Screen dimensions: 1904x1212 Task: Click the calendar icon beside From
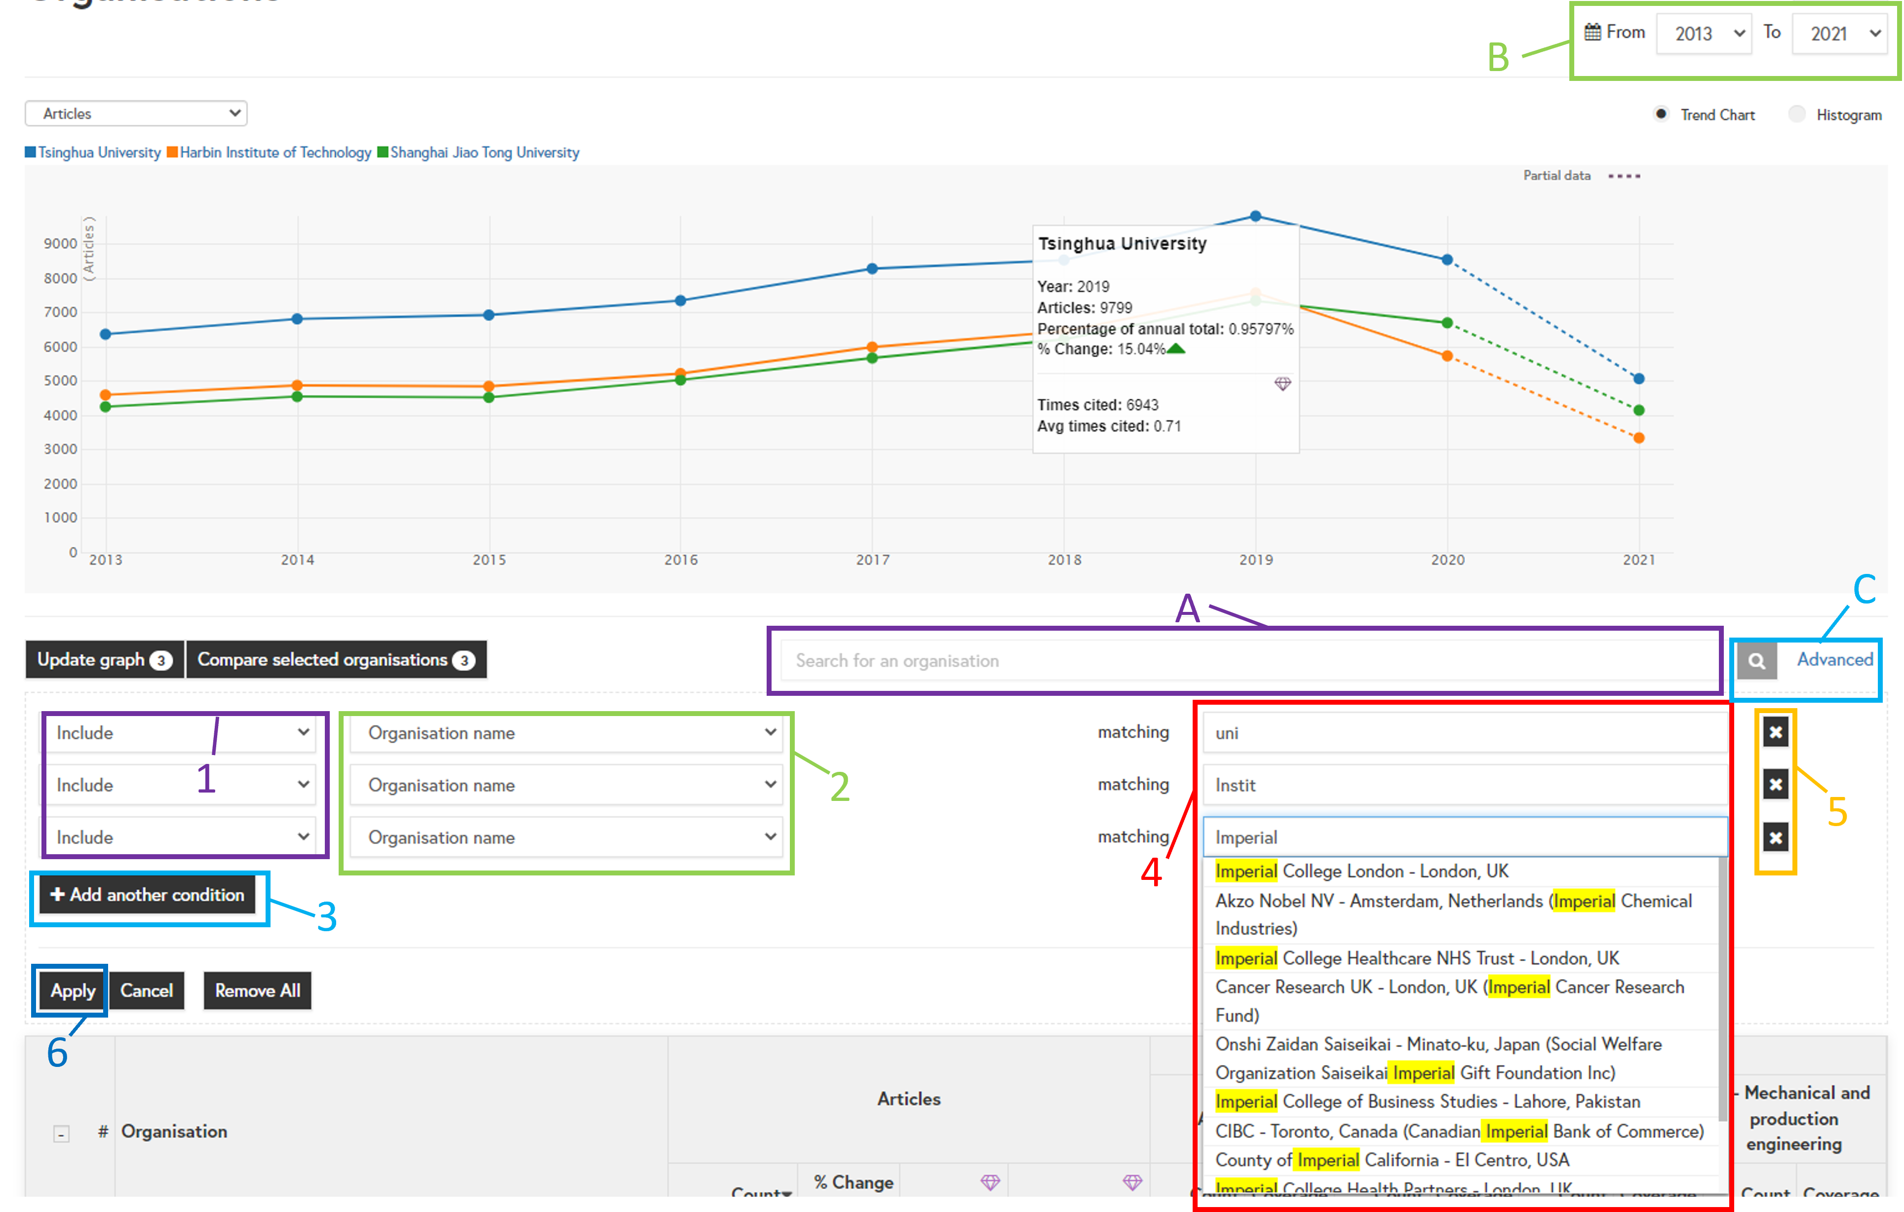pos(1593,33)
